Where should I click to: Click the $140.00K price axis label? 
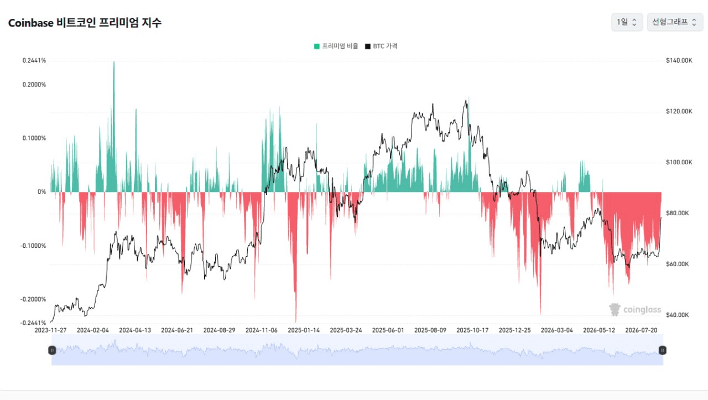tap(679, 60)
